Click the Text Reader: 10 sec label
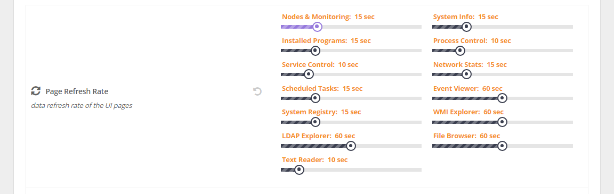614x194 pixels. click(x=315, y=159)
